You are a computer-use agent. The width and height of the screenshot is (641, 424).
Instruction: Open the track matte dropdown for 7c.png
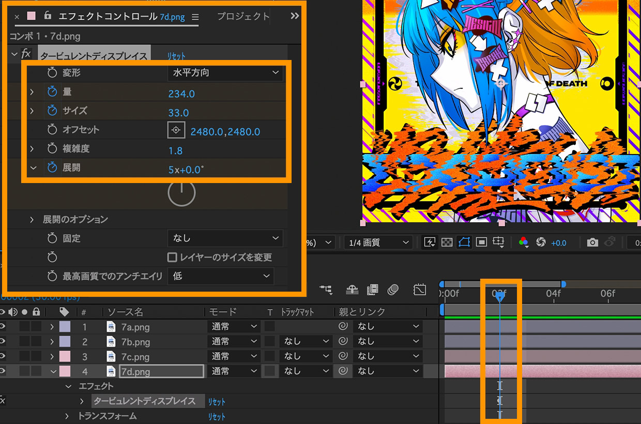point(306,356)
